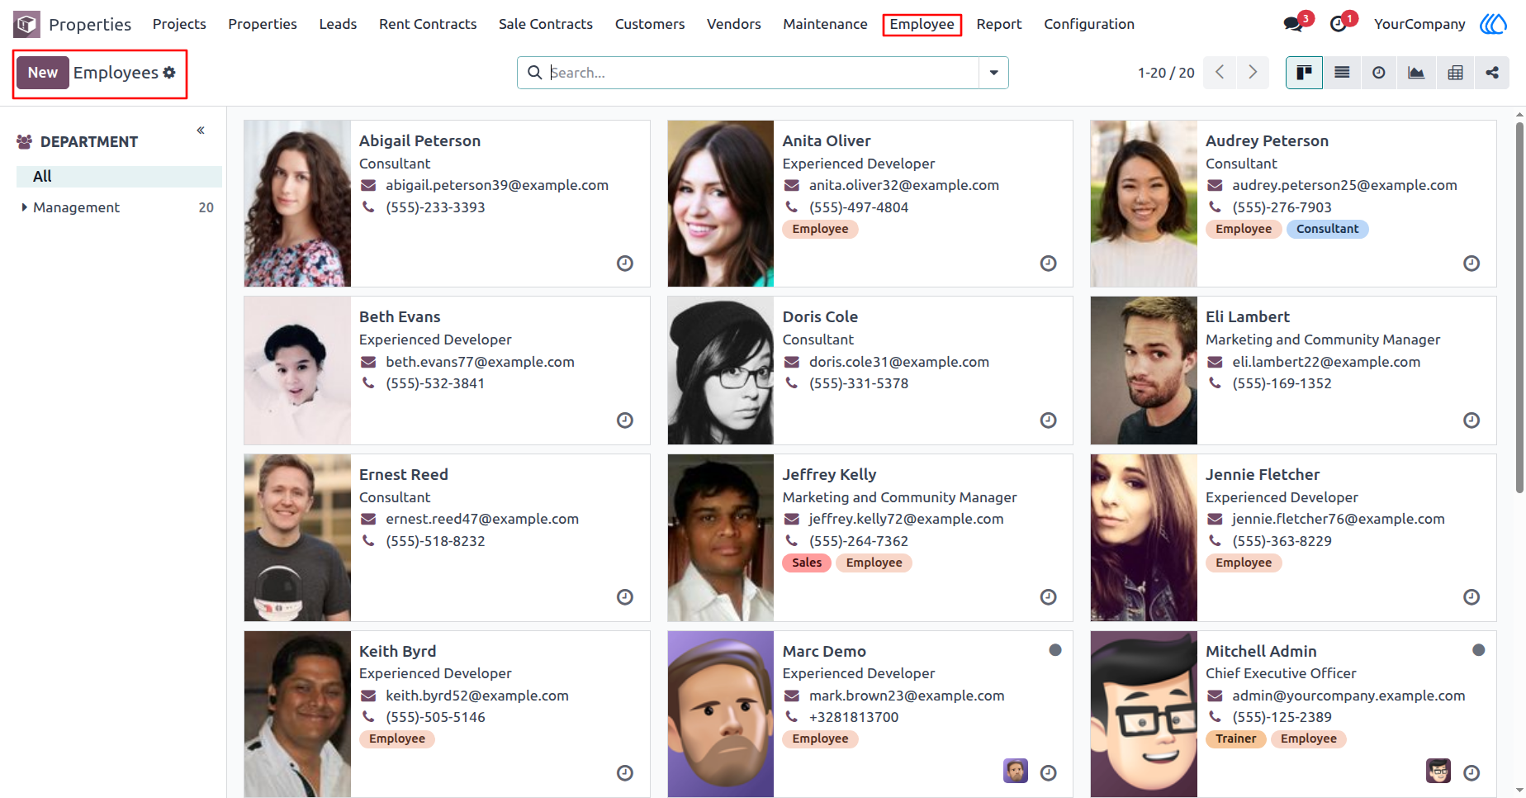Viewport: 1526px width, 798px height.
Task: Switch to List view
Action: [1342, 73]
